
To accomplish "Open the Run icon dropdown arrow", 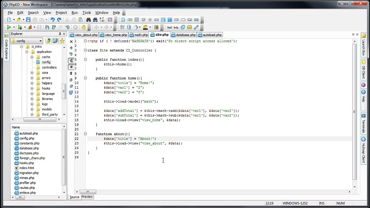I will (x=14, y=27).
